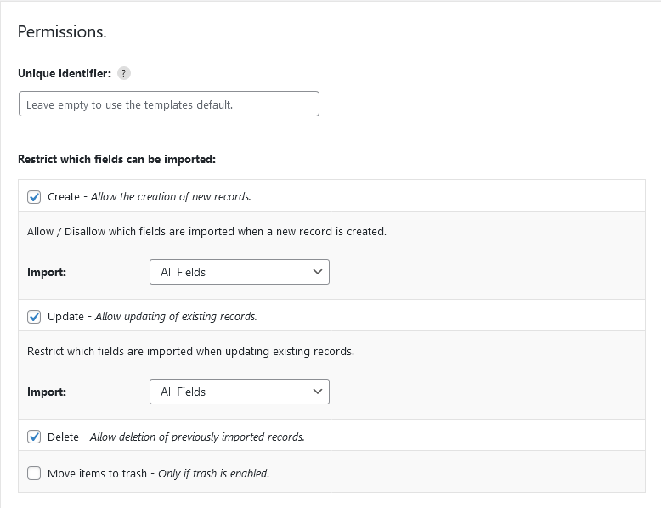Click the 'Allow / Disallow which fields' description text
Screen dimensions: 661x508
click(206, 232)
